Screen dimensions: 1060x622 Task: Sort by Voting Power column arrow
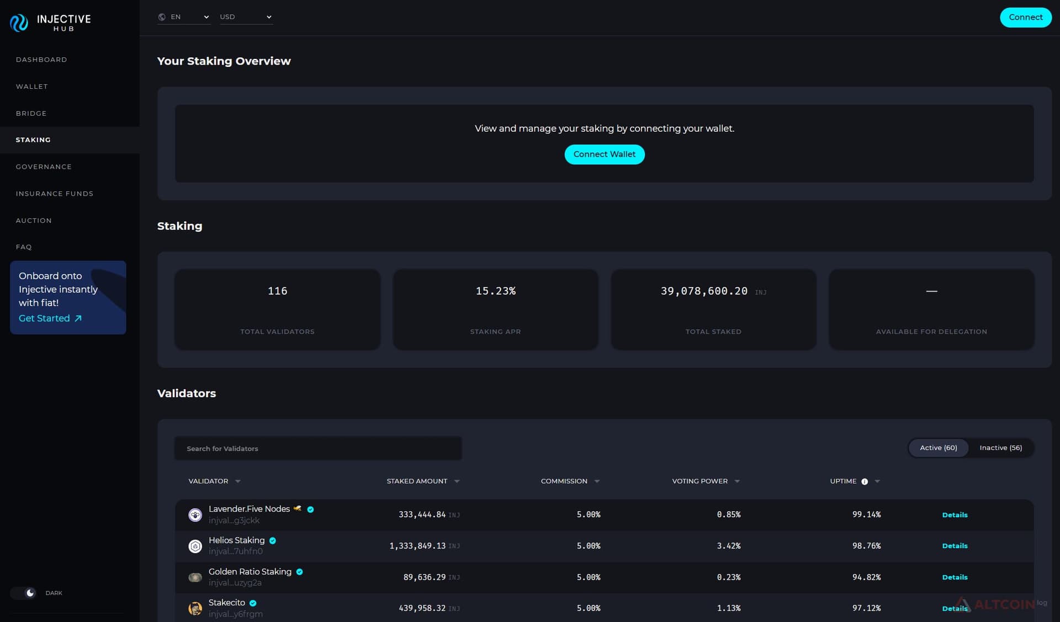point(737,481)
